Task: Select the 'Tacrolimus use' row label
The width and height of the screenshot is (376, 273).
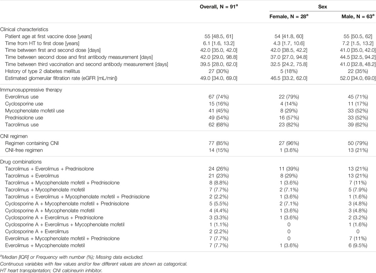Action: [22, 125]
